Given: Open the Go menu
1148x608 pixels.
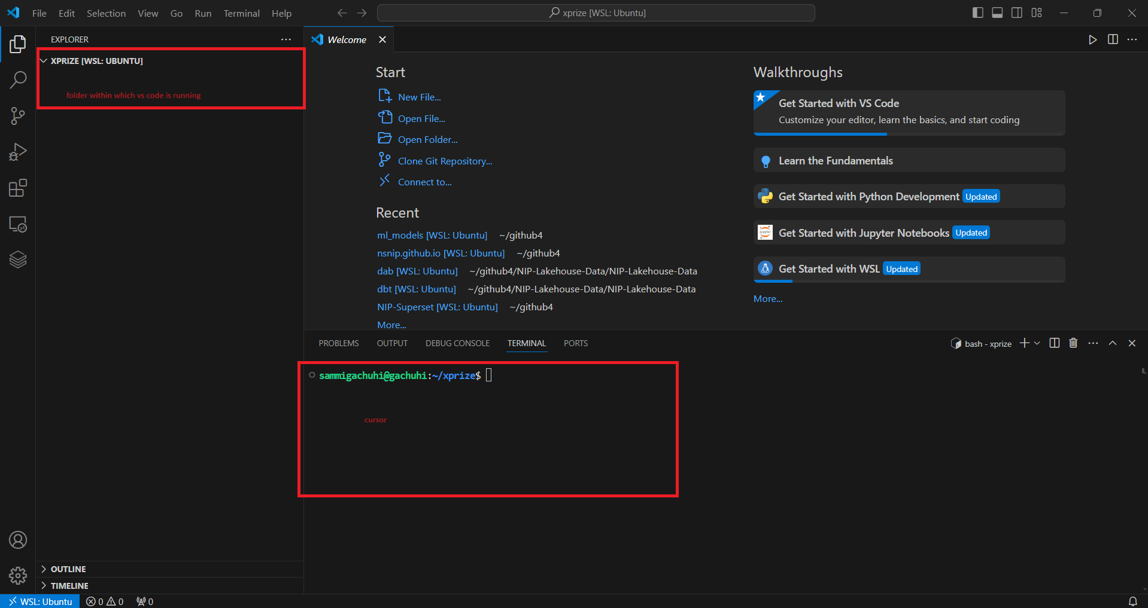Looking at the screenshot, I should (177, 13).
